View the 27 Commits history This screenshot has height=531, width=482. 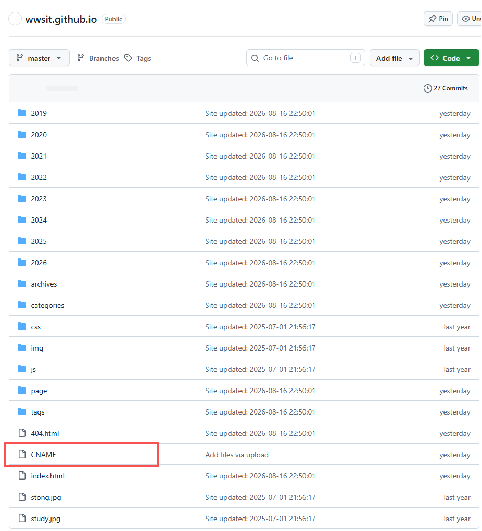[x=446, y=88]
